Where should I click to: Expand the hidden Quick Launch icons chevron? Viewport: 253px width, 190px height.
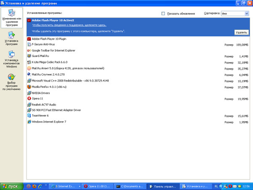click(46, 185)
